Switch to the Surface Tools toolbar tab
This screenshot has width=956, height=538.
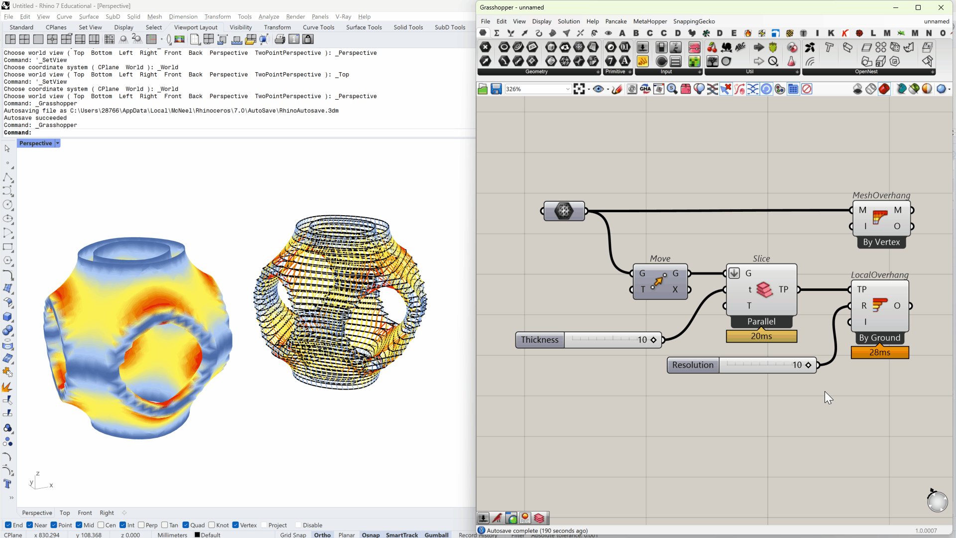[x=363, y=27]
